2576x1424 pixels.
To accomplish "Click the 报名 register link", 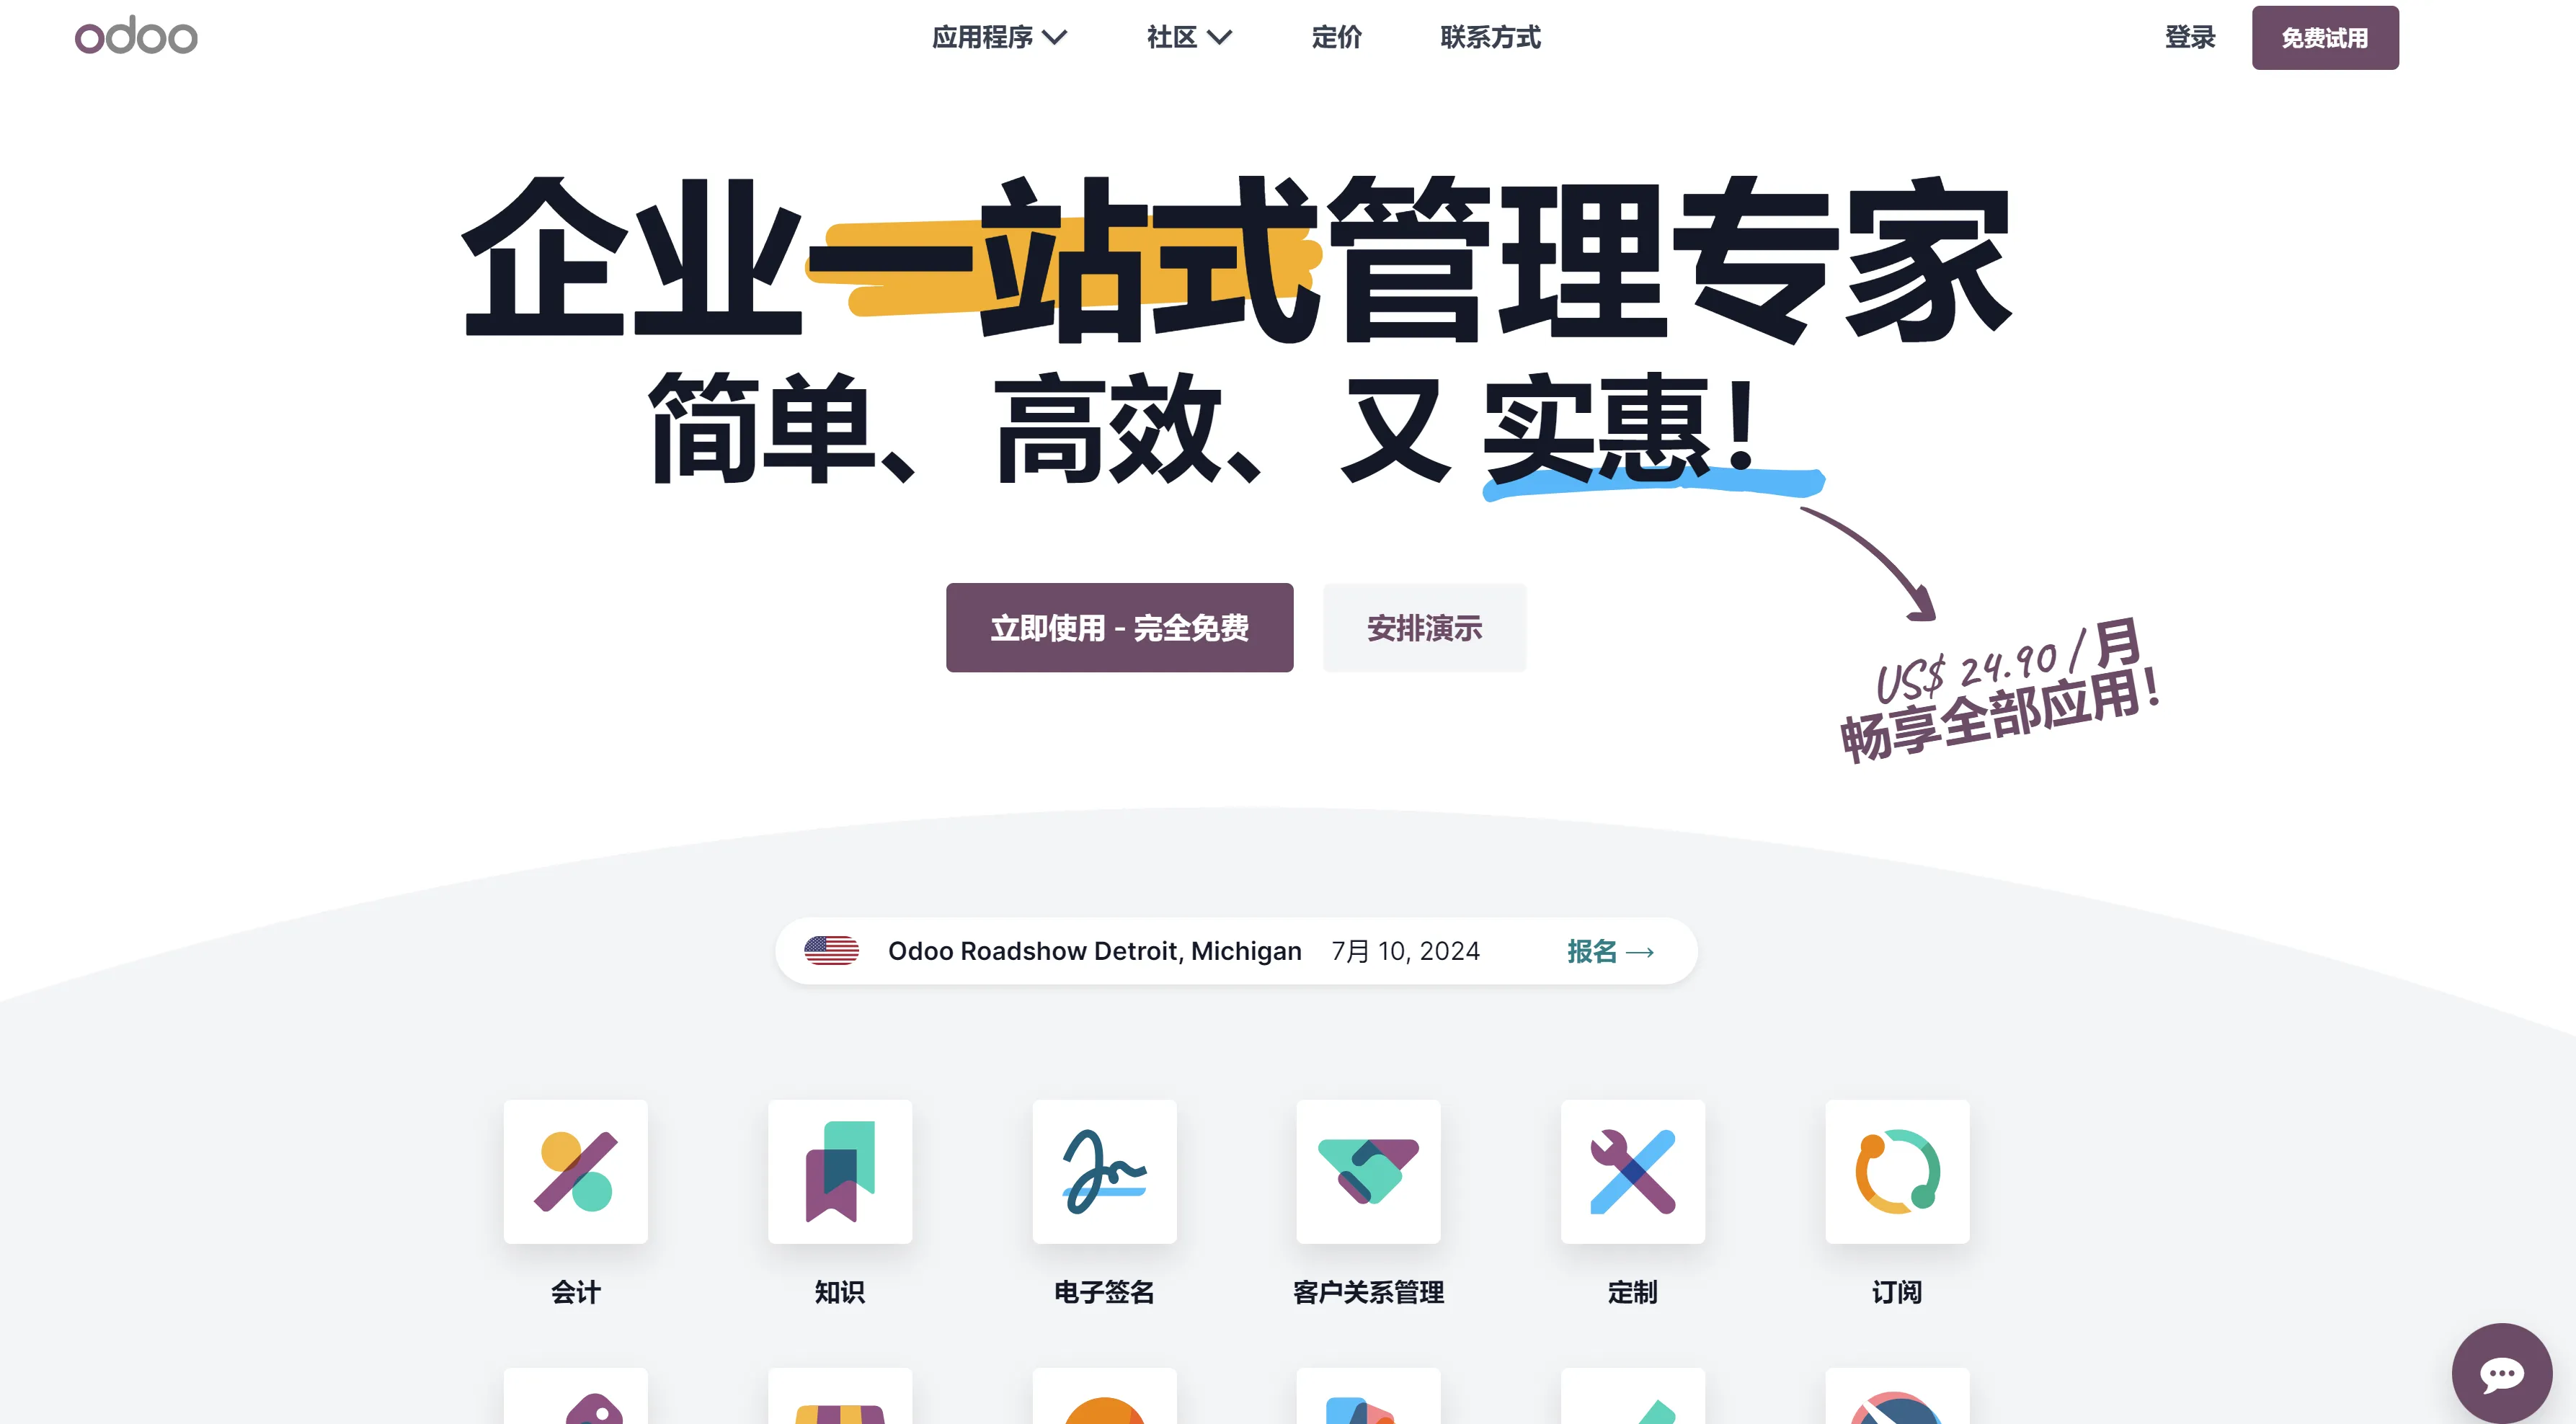I will [x=1610, y=950].
